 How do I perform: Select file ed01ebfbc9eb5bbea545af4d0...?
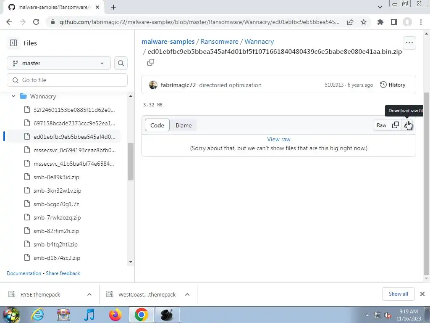(x=74, y=137)
